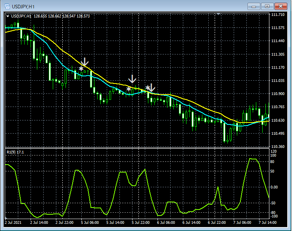Select the star marker beside the 111.170 arrow signal
292x231 pixels.
[x=81, y=69]
